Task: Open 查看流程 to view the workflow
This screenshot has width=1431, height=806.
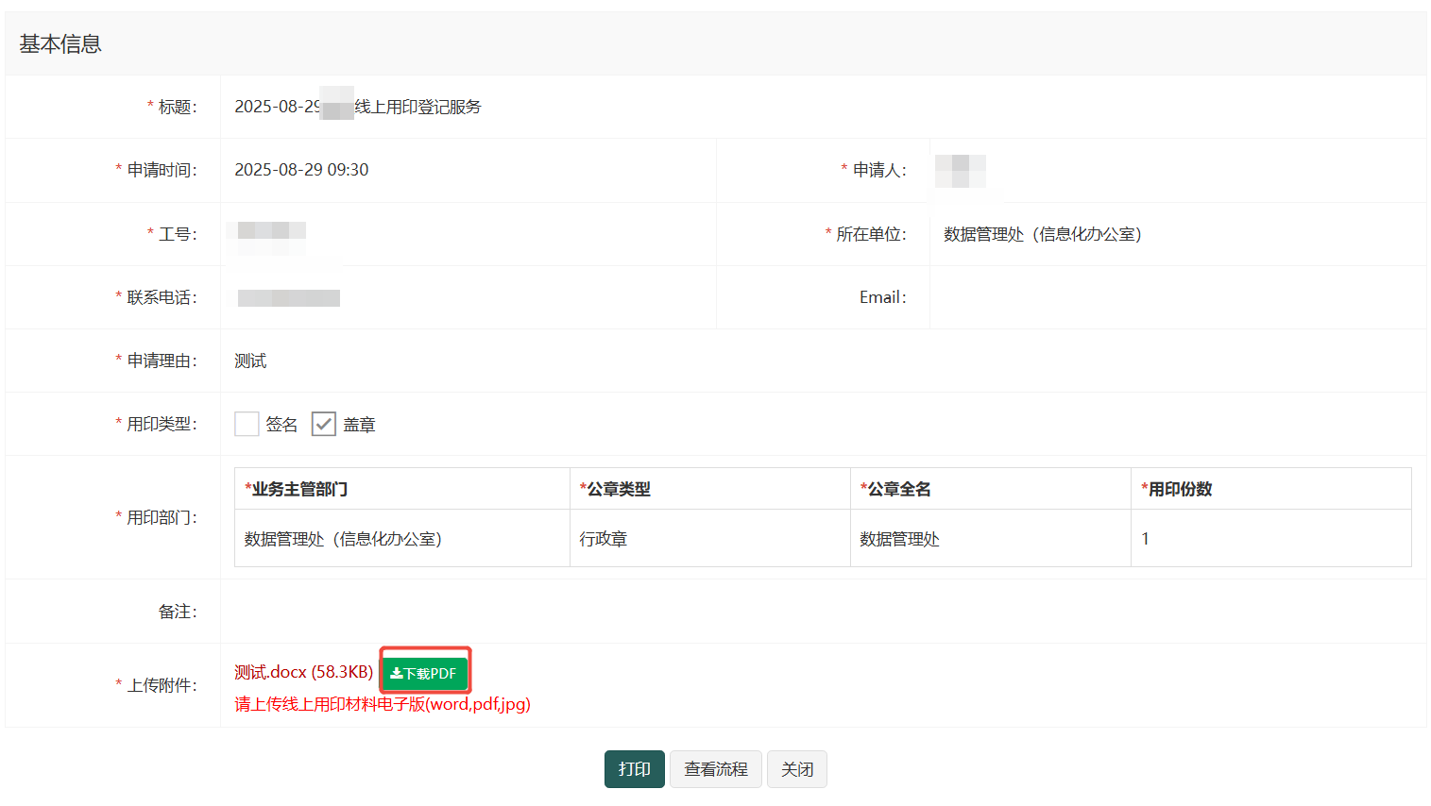Action: pyautogui.click(x=715, y=769)
